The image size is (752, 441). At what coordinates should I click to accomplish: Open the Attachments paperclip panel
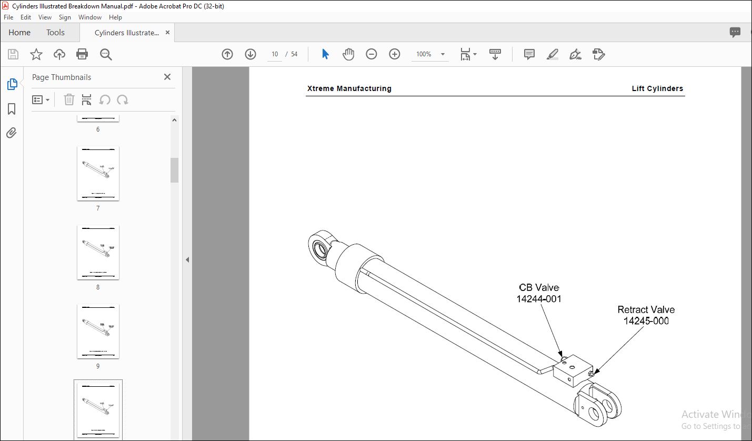pyautogui.click(x=12, y=133)
